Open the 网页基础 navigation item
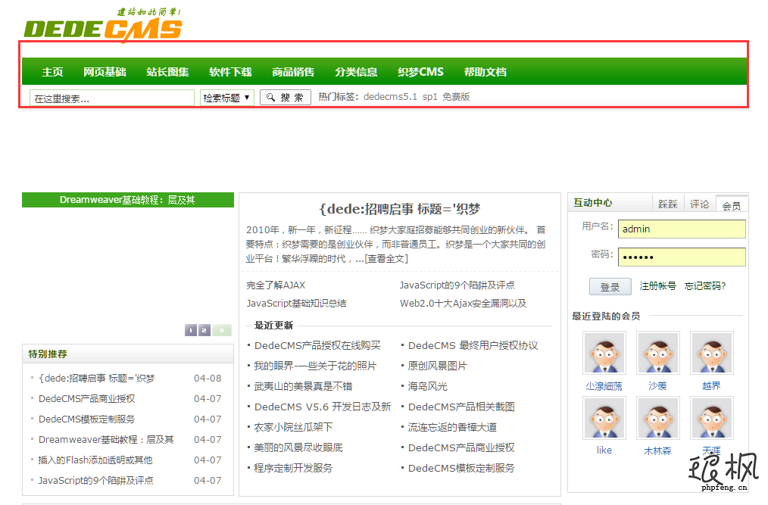768x505 pixels. [105, 72]
